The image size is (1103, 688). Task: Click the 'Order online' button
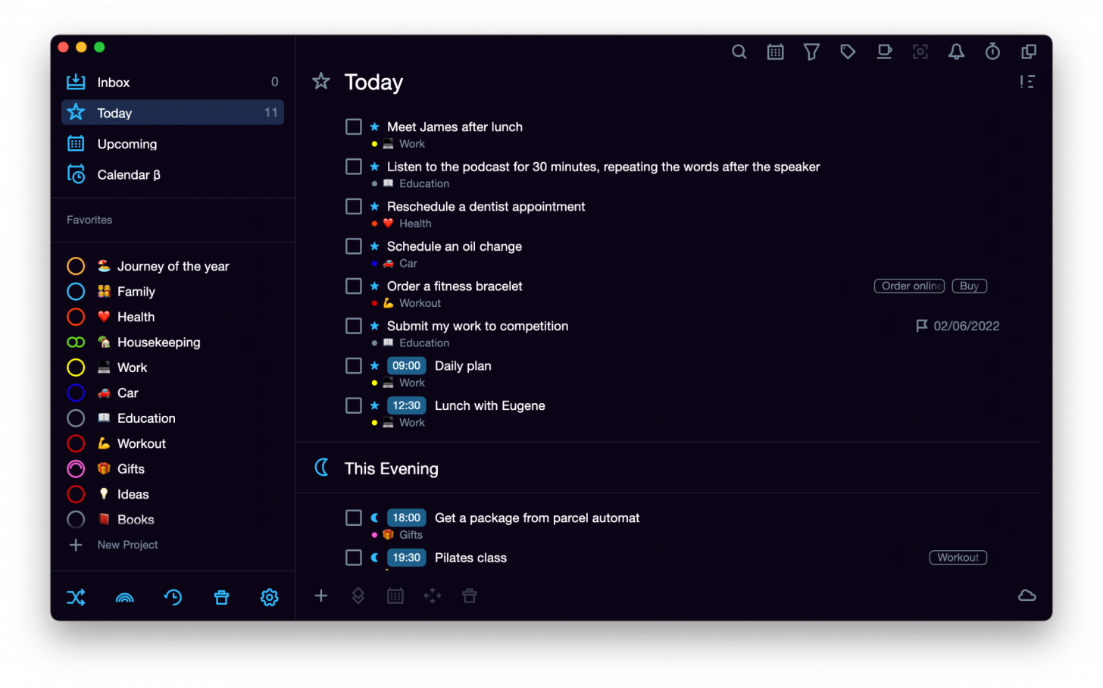coord(909,286)
